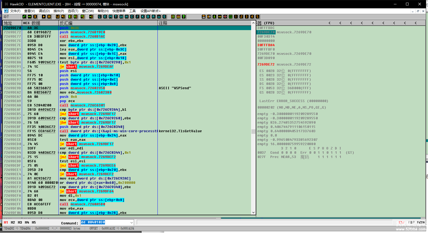
Task: Open Run trace window (... icon)
Action: click(x=159, y=17)
